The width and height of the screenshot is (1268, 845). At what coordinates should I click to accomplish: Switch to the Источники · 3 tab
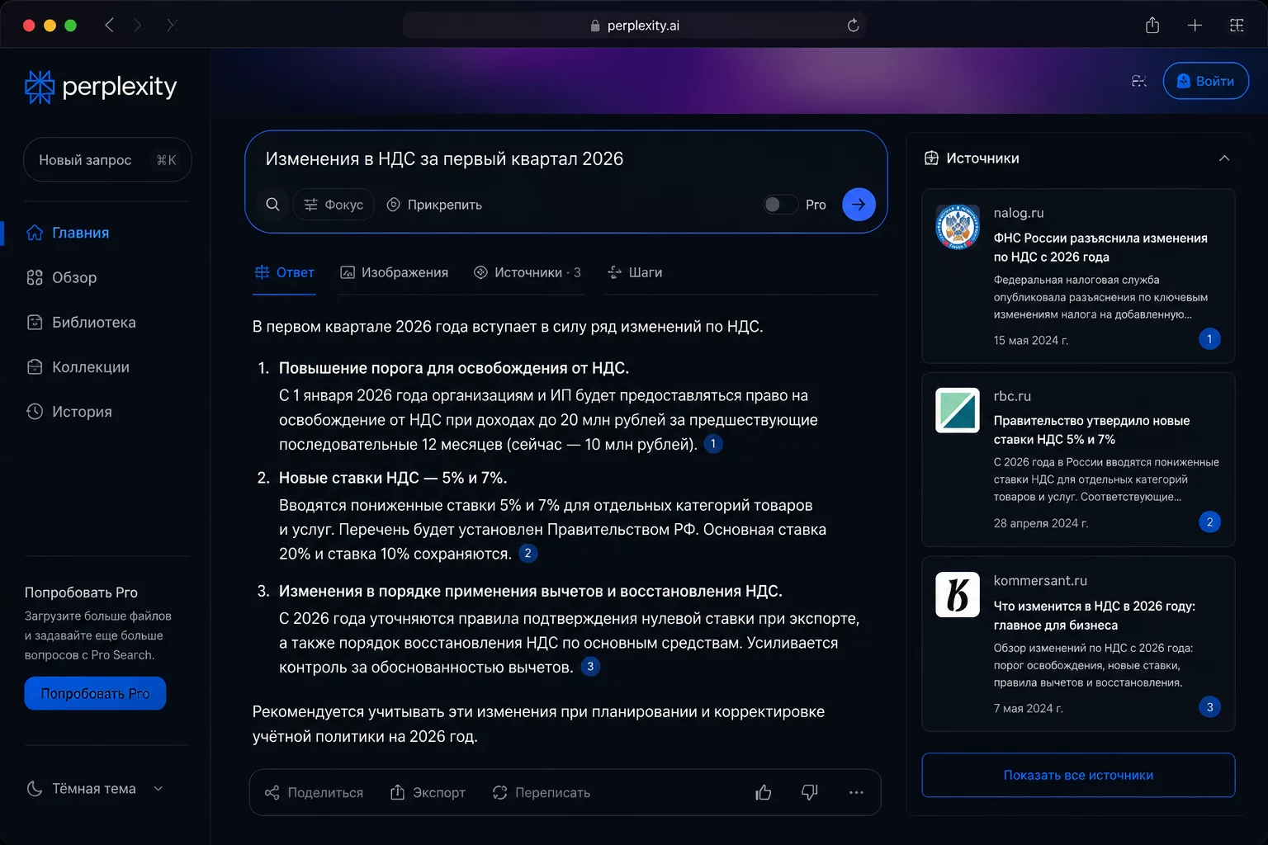point(528,272)
